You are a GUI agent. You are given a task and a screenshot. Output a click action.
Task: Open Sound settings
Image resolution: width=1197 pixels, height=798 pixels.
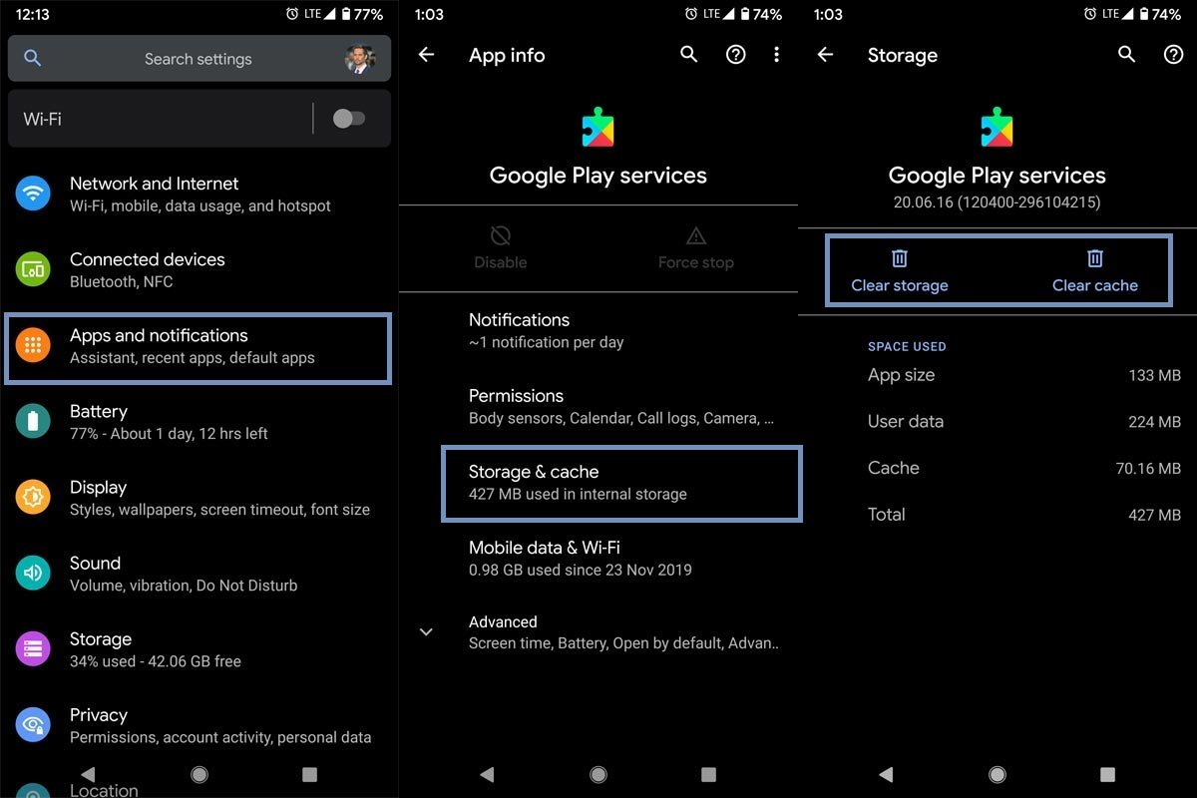(x=199, y=574)
